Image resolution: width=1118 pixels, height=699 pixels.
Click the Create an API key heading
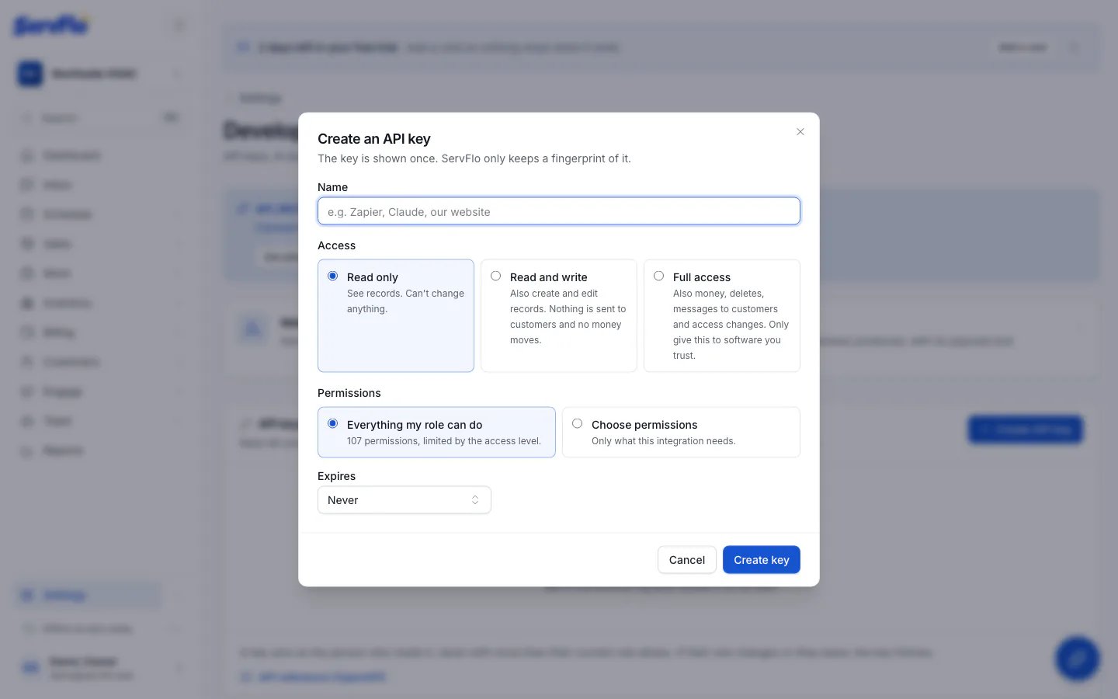[x=374, y=139]
